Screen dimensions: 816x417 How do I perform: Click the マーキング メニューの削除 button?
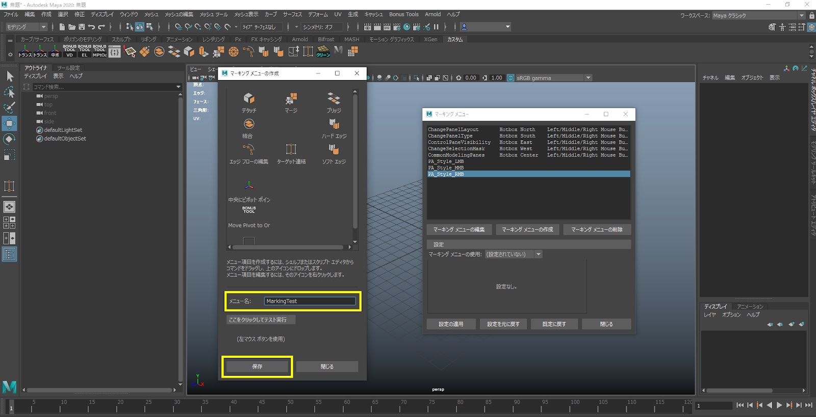[x=597, y=229]
